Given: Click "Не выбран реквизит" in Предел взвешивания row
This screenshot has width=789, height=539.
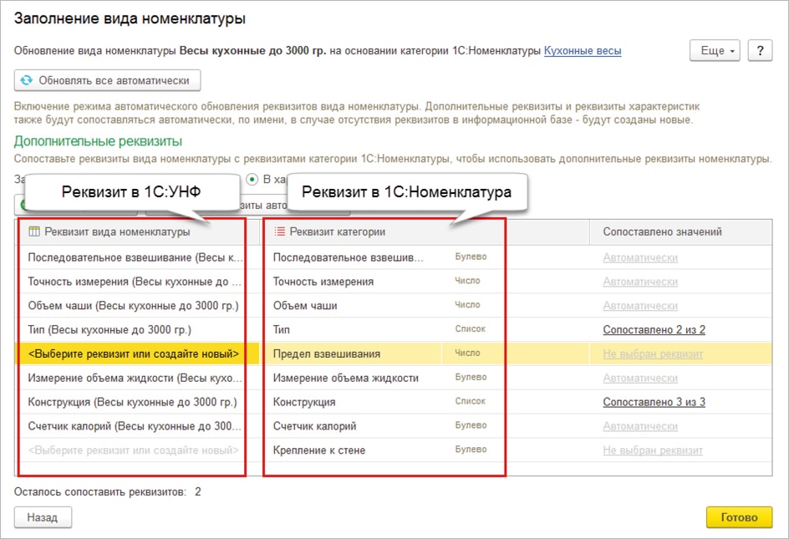Looking at the screenshot, I should click(x=653, y=354).
